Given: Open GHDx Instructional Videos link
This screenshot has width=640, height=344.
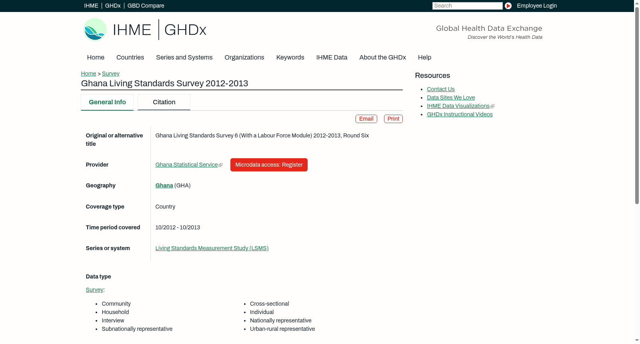Looking at the screenshot, I should click(460, 114).
